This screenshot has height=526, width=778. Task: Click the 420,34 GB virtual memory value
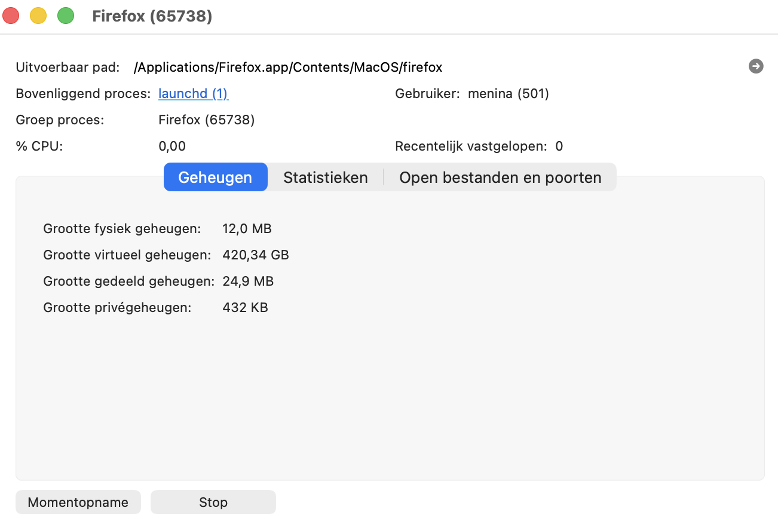coord(256,255)
